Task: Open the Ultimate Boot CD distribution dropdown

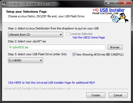Action: (36, 35)
